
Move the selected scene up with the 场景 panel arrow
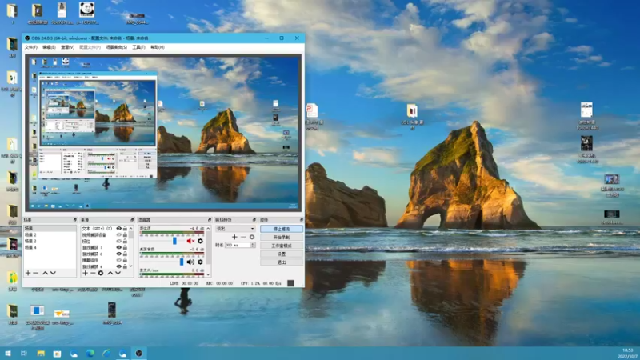point(45,273)
